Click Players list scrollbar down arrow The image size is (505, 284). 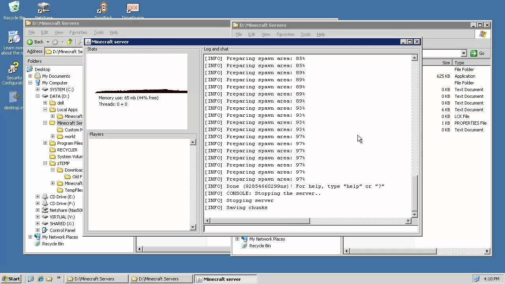click(x=193, y=227)
